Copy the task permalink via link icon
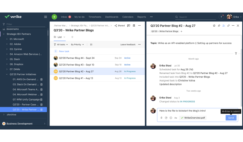 pos(228,26)
